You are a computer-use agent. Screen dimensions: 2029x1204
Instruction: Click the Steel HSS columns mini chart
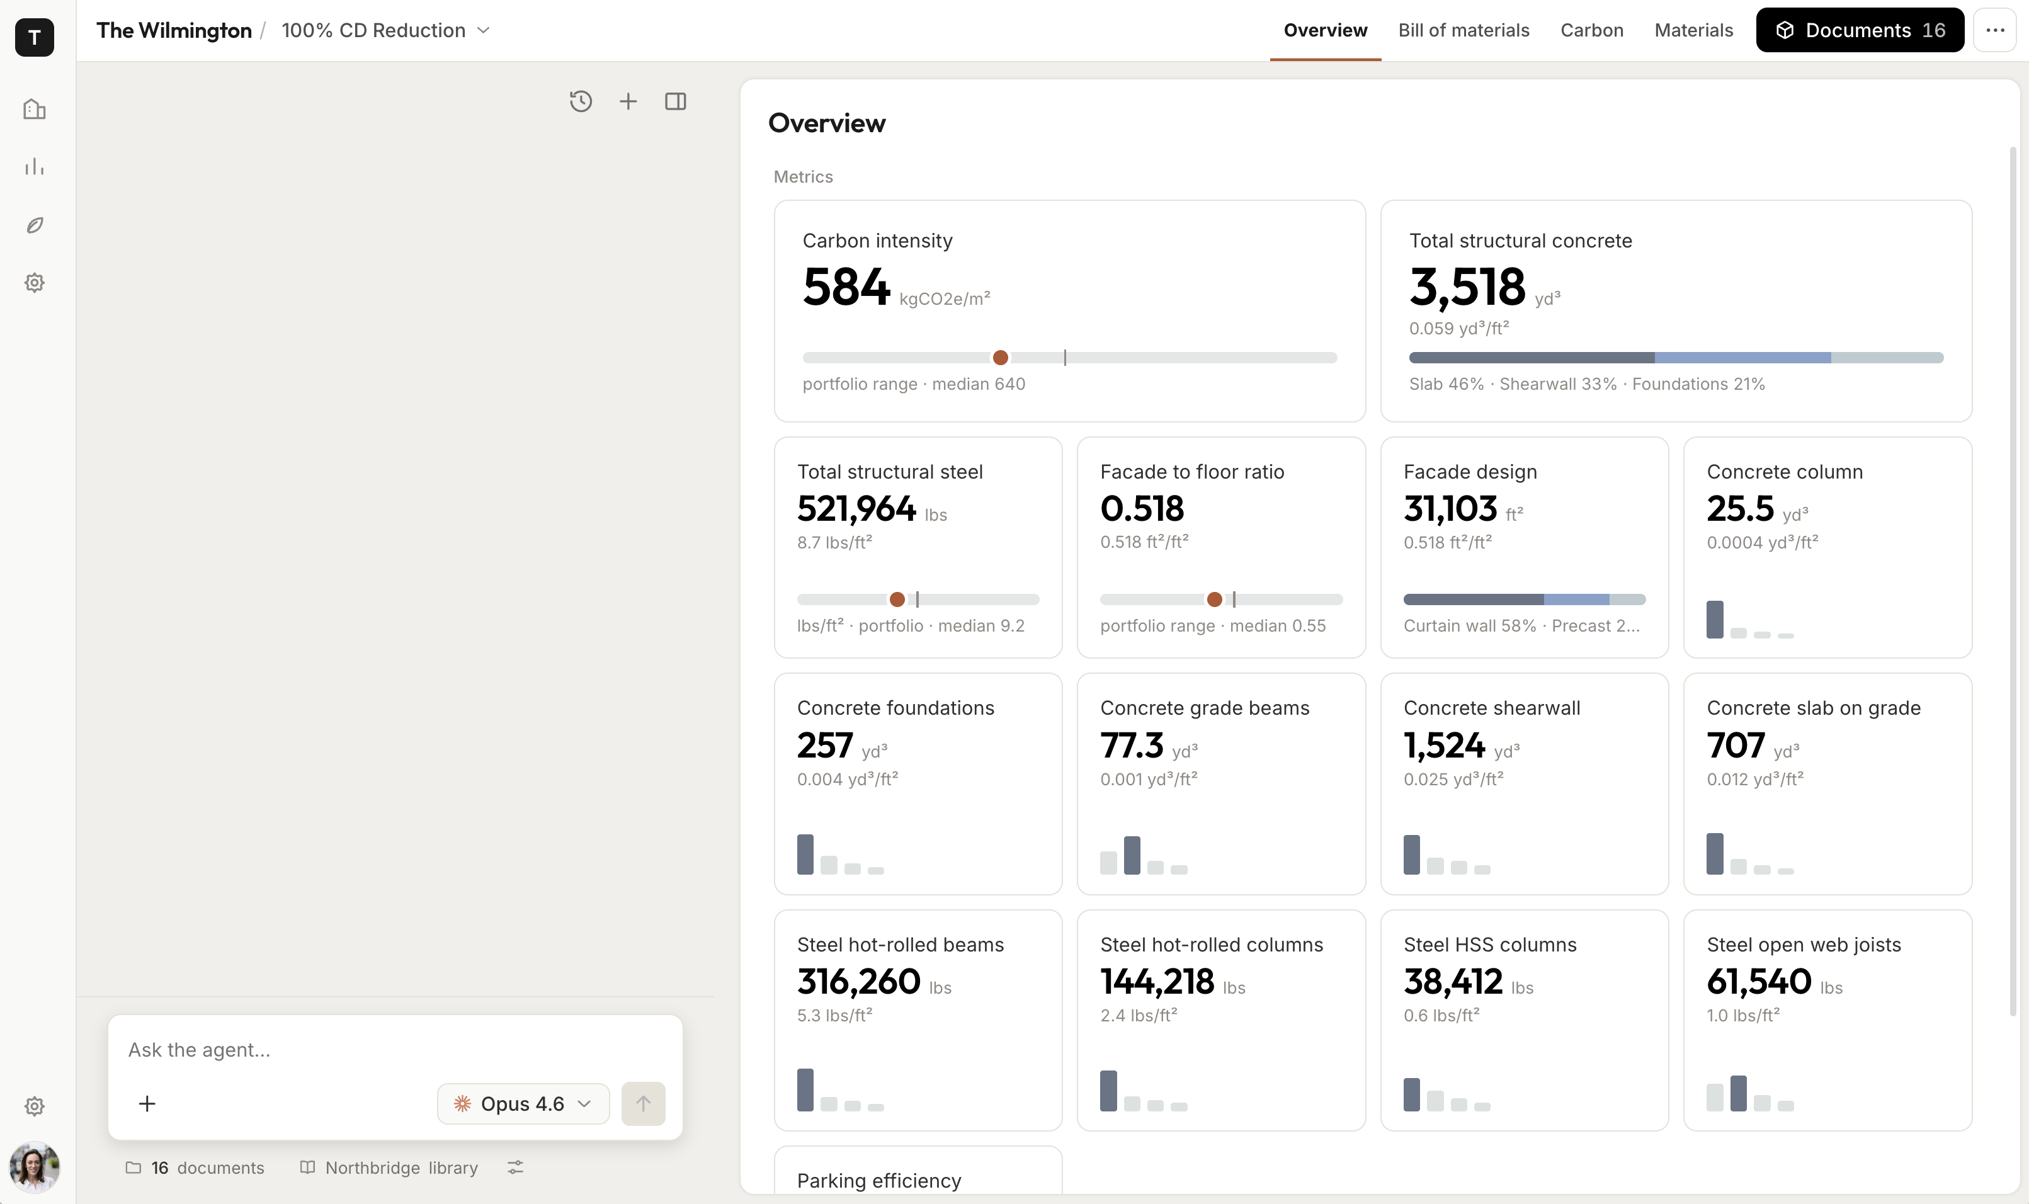click(1447, 1094)
